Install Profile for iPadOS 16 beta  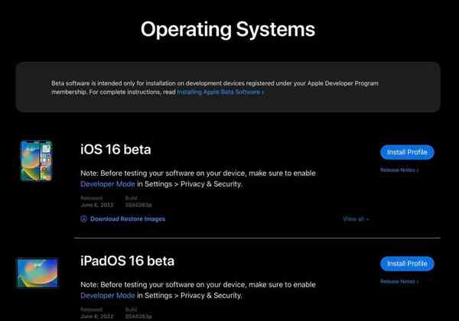pyautogui.click(x=406, y=264)
